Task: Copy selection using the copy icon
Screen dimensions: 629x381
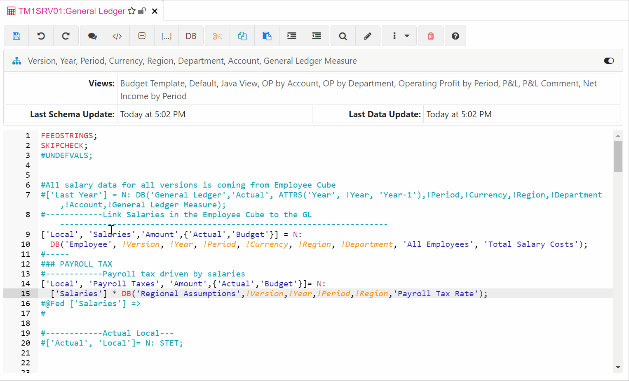Action: [x=242, y=36]
